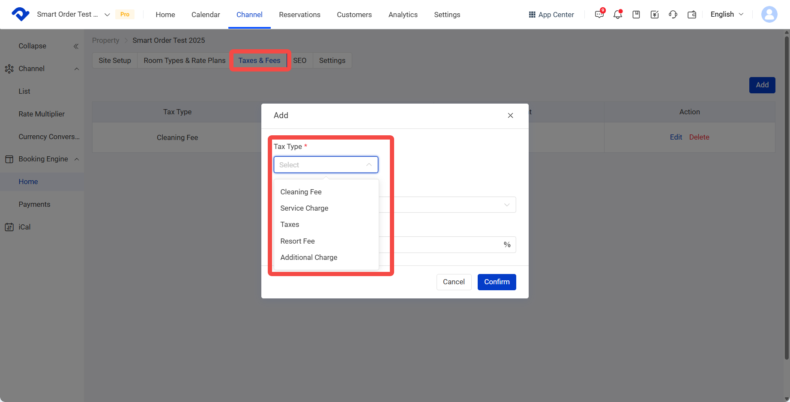Open Payments in sidebar
Viewport: 790px width, 402px height.
(34, 204)
